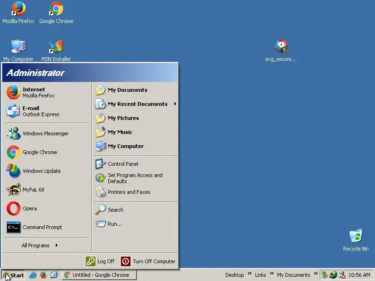
Task: Expand My Documents toolbar chevron on taskbar
Action: tap(315, 274)
